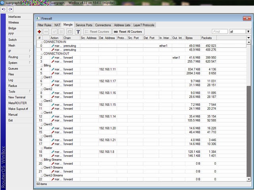This screenshot has width=254, height=190.
Task: Add a new mangle rule with plus icon
Action: [x=39, y=32]
